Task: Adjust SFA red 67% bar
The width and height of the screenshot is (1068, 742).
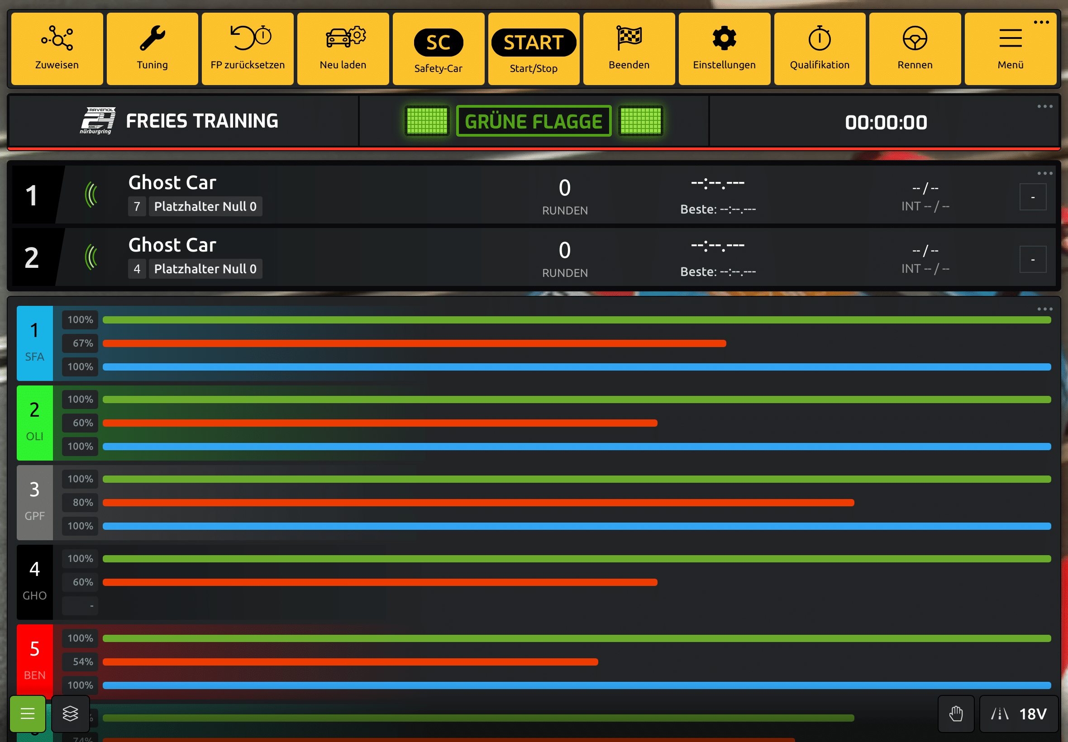Action: tap(414, 343)
